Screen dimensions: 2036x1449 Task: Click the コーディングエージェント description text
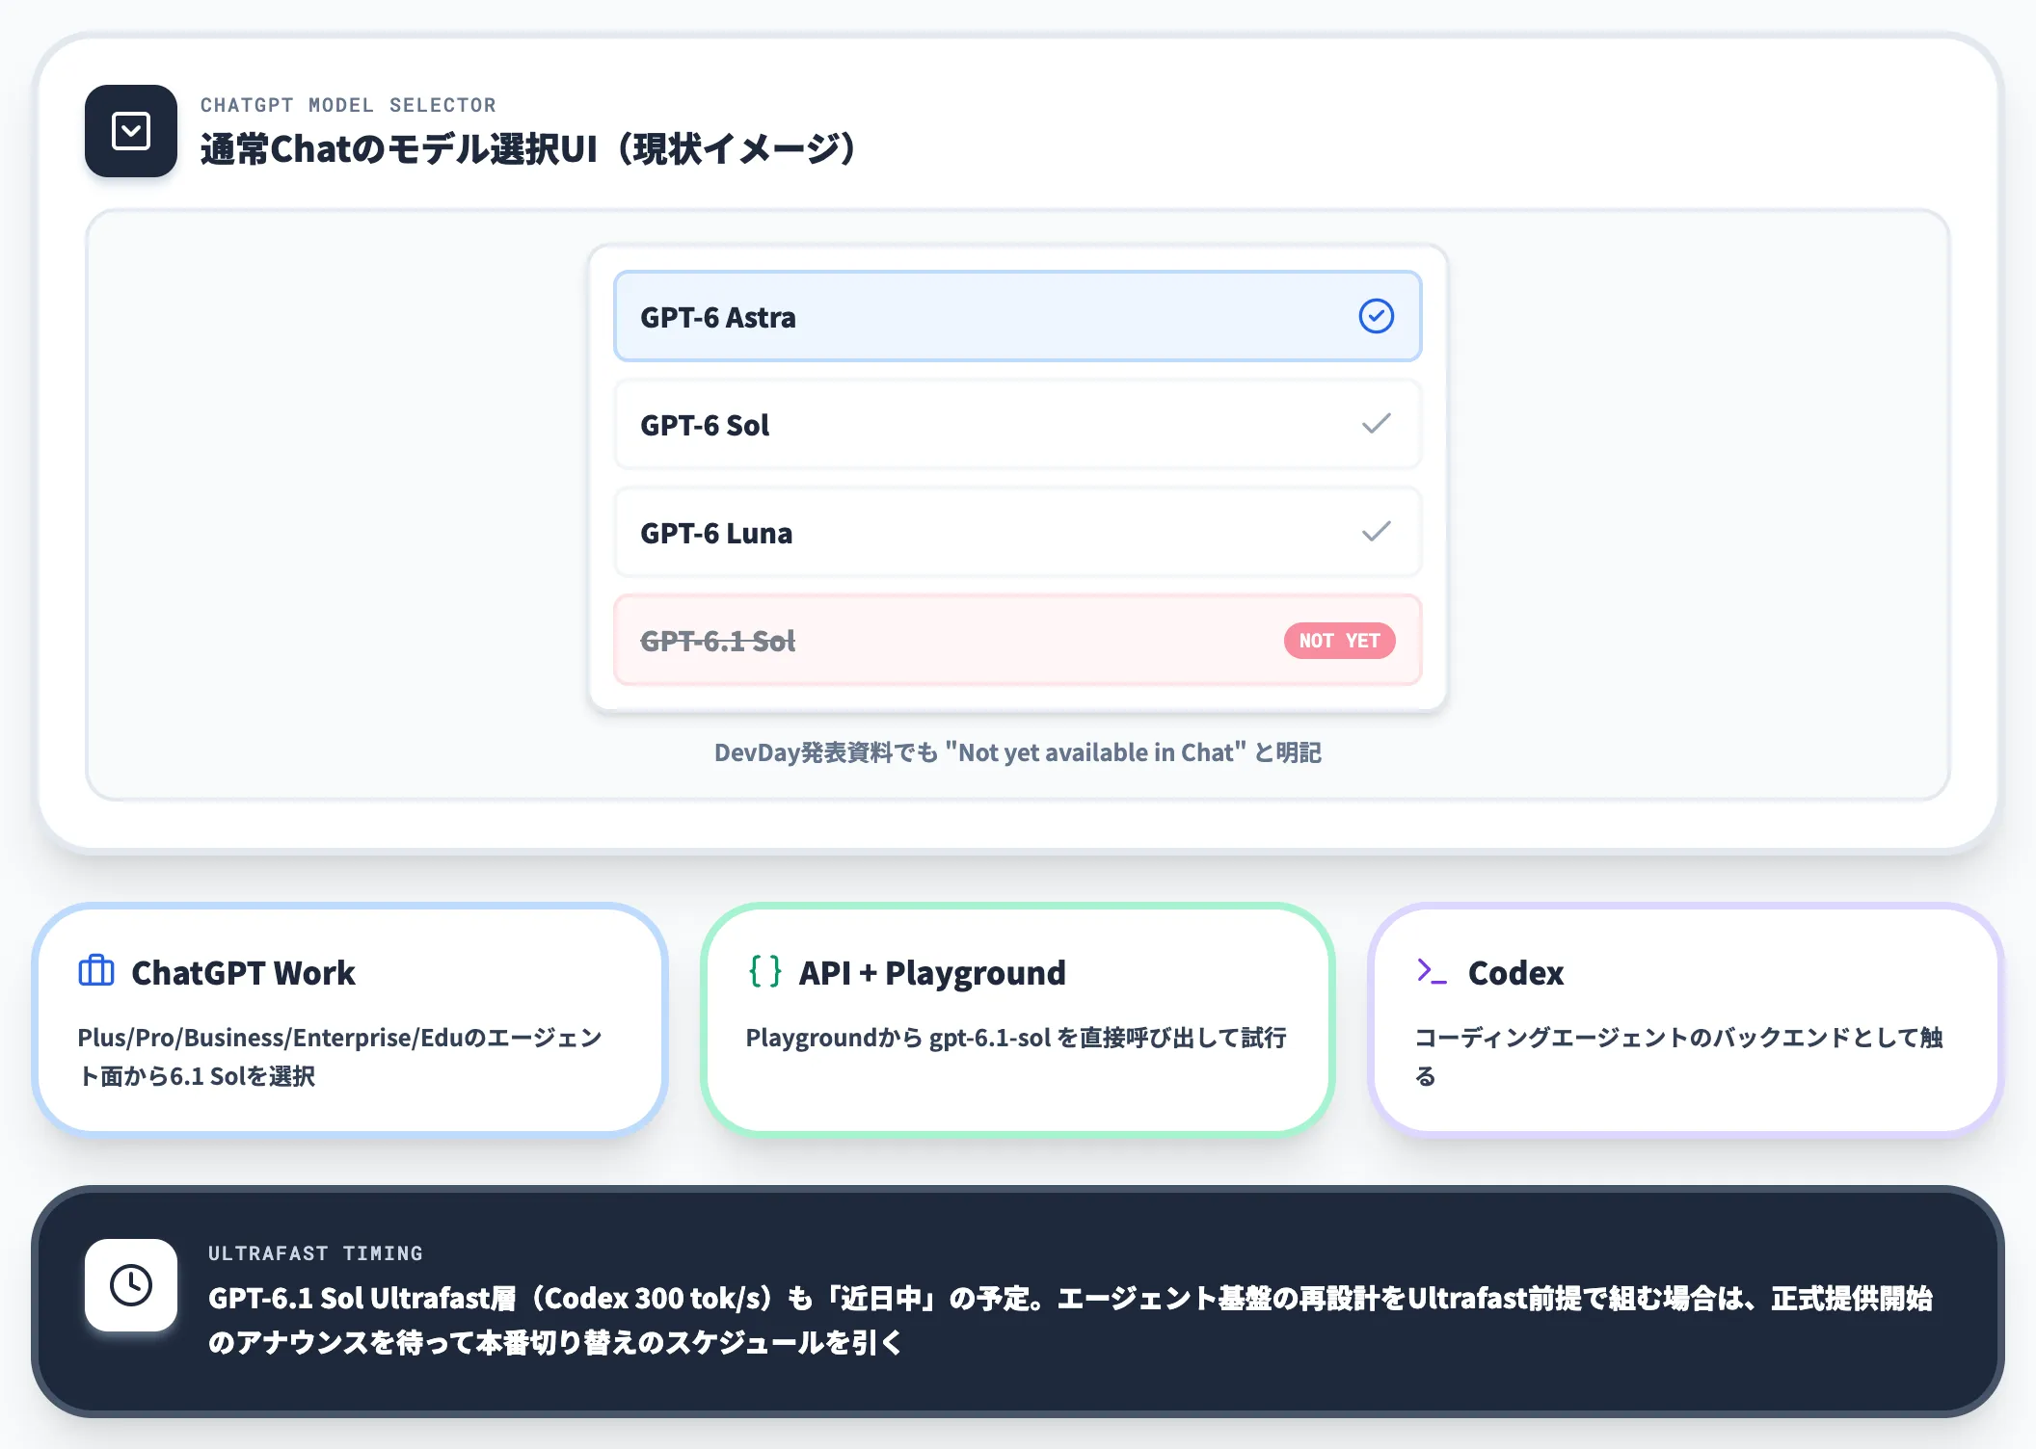click(x=1678, y=1057)
